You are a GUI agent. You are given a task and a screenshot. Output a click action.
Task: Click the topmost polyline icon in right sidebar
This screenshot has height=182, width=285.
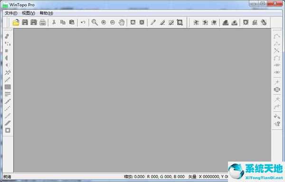click(277, 36)
